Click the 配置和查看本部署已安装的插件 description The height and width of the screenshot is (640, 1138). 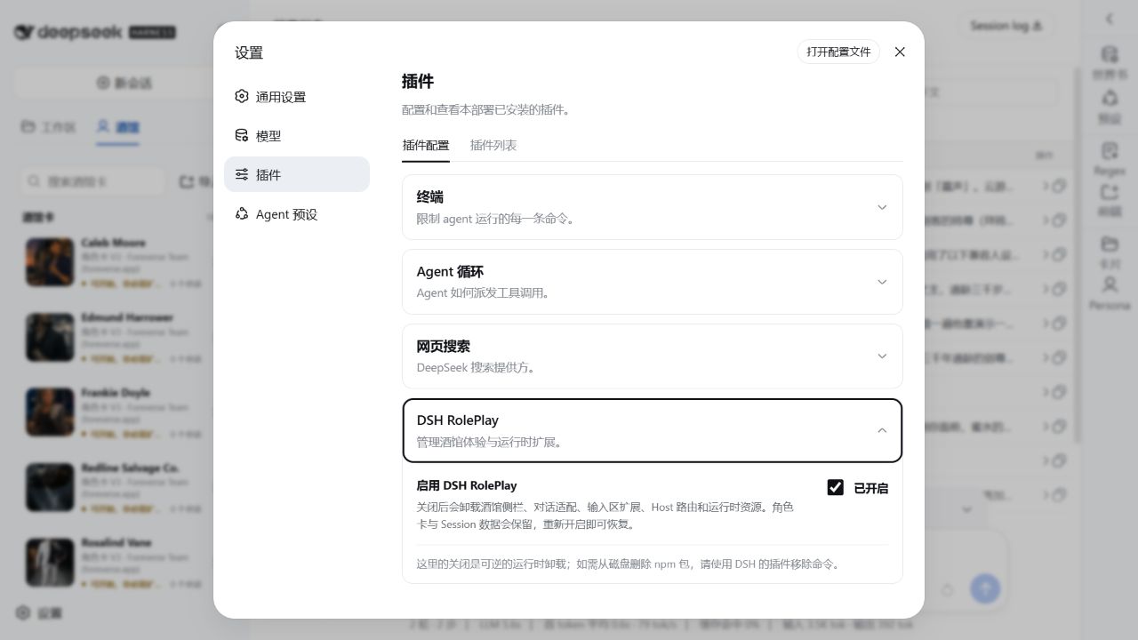click(x=487, y=110)
